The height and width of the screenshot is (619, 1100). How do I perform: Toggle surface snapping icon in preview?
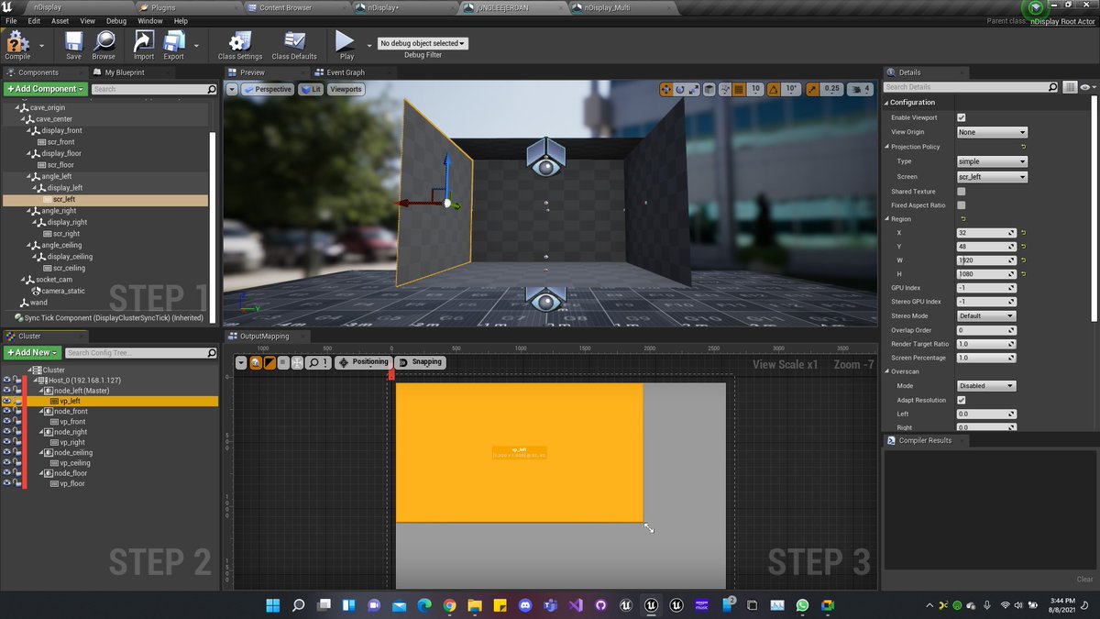pyautogui.click(x=724, y=89)
